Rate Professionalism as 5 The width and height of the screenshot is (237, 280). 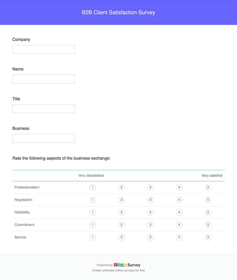coord(208,187)
